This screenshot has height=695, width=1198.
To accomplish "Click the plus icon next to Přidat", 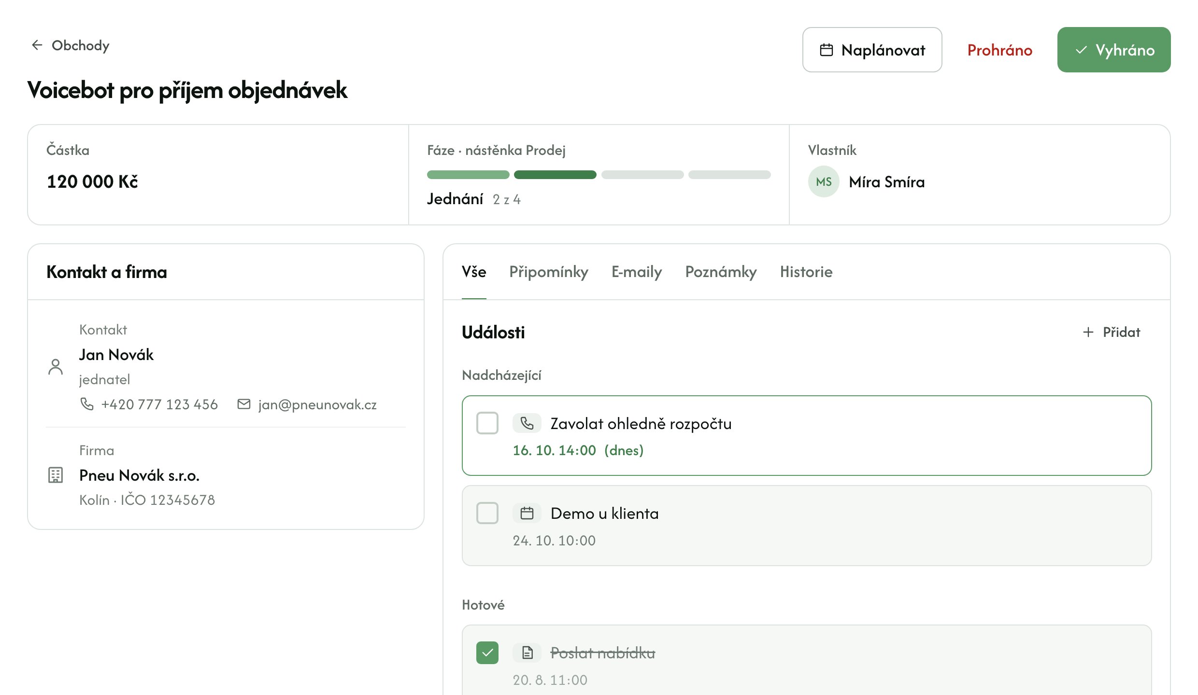I will coord(1088,332).
